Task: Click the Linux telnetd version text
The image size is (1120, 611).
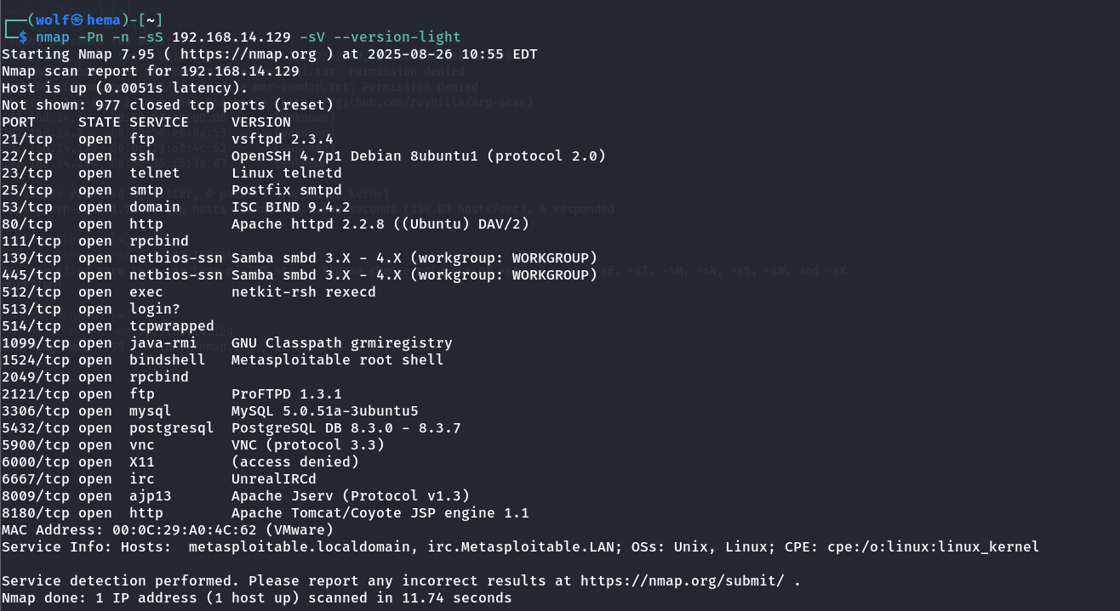Action: 286,173
